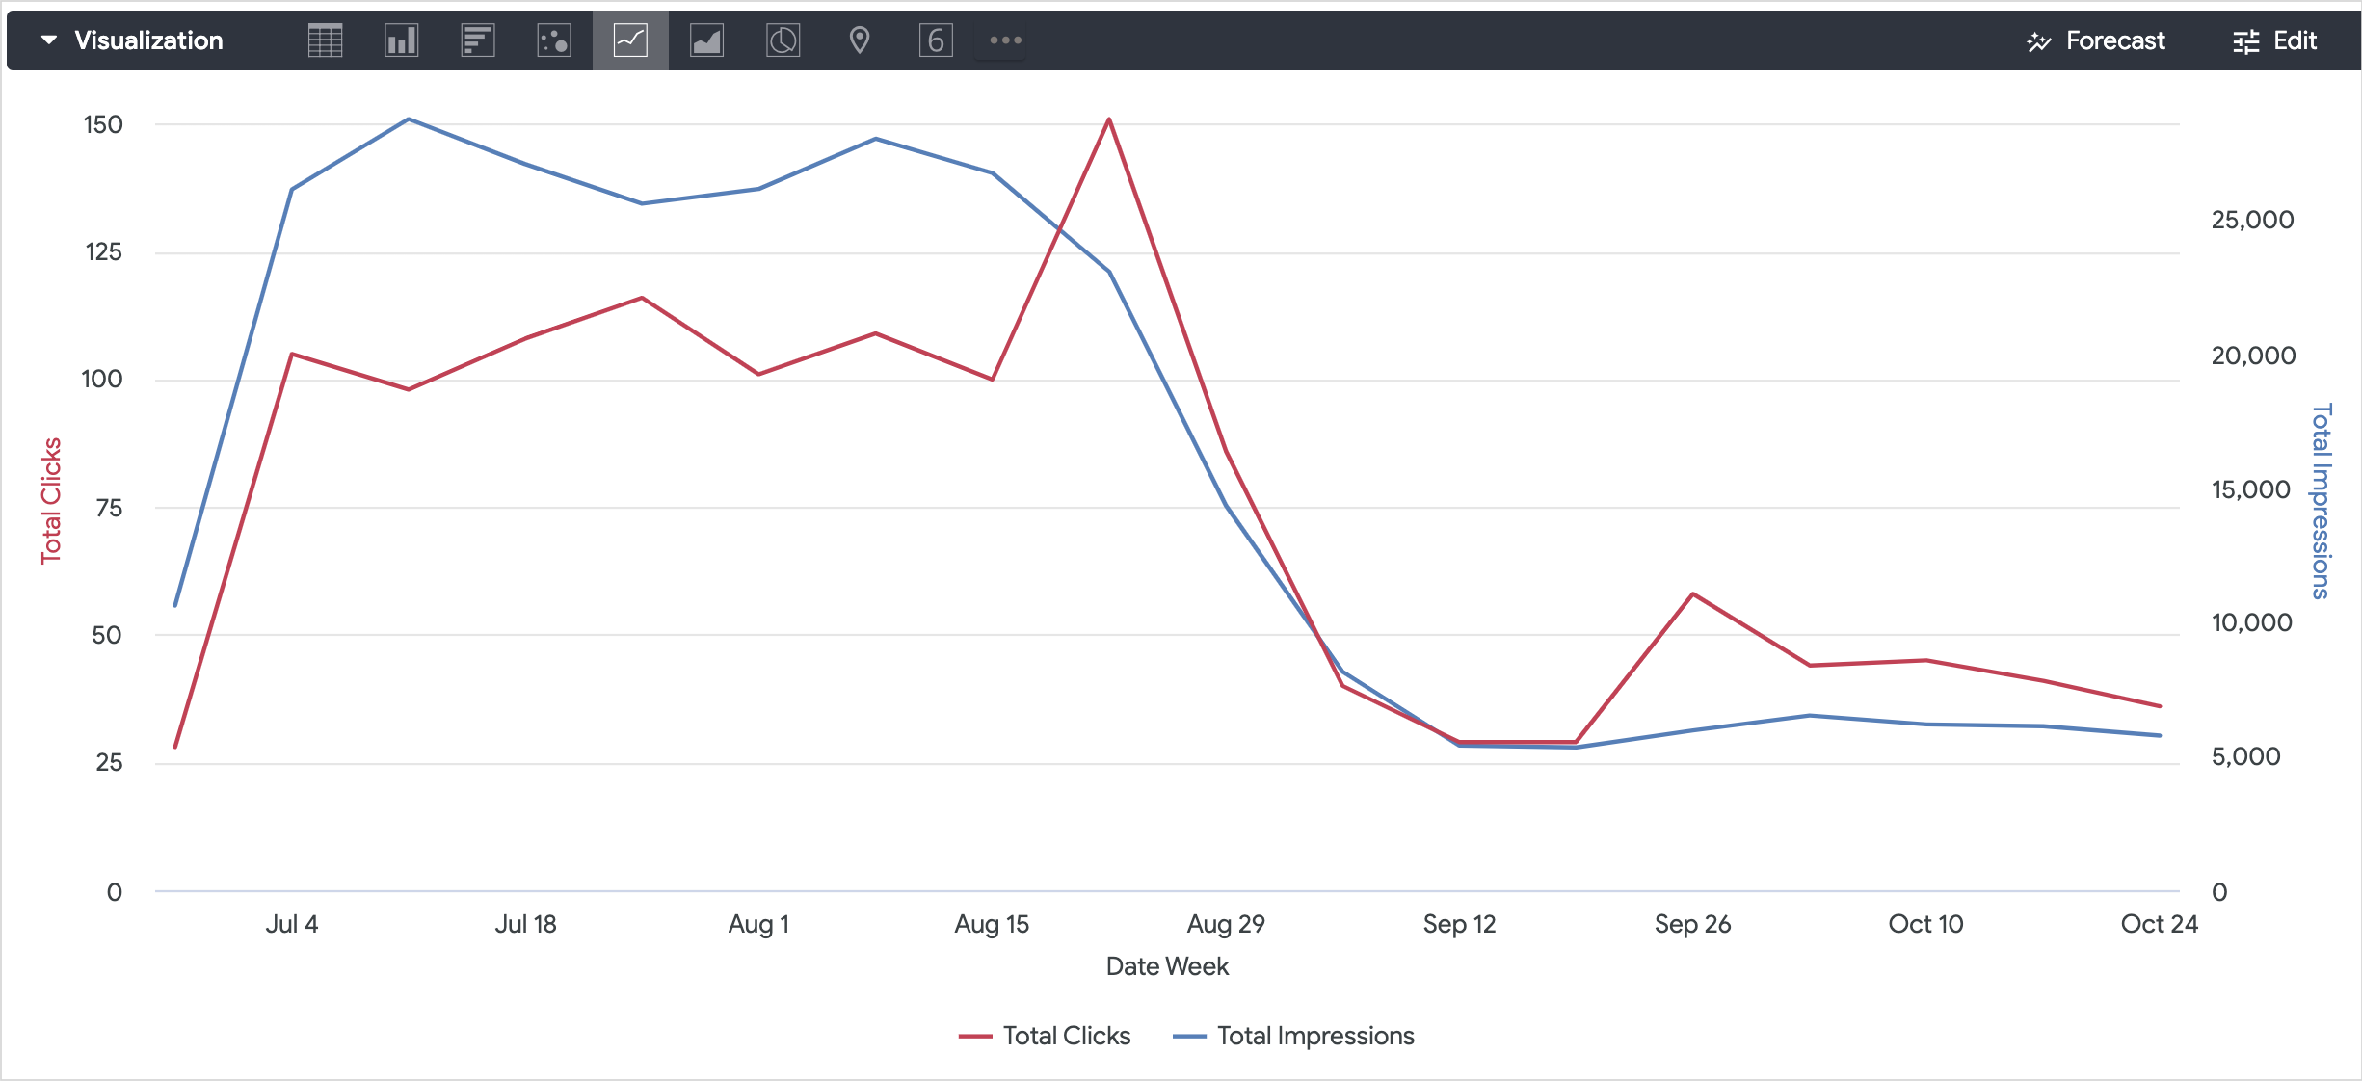Select the Map visualization icon
Viewport: 2362px width, 1081px height.
(x=859, y=40)
